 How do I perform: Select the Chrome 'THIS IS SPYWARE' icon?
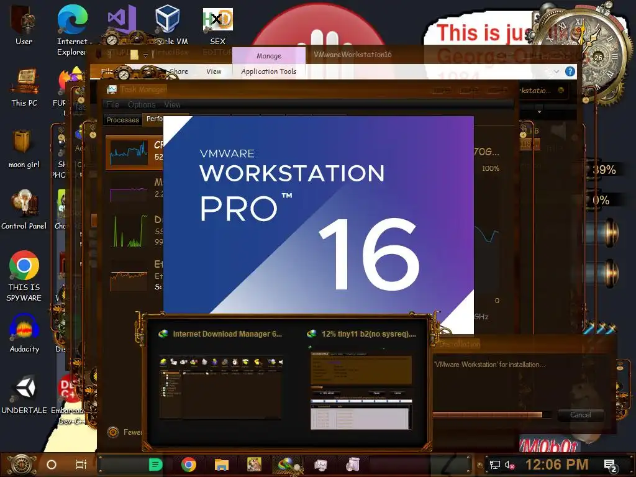(x=24, y=276)
